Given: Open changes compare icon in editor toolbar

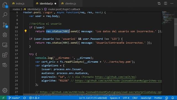Looking at the screenshot, I should [159, 3].
